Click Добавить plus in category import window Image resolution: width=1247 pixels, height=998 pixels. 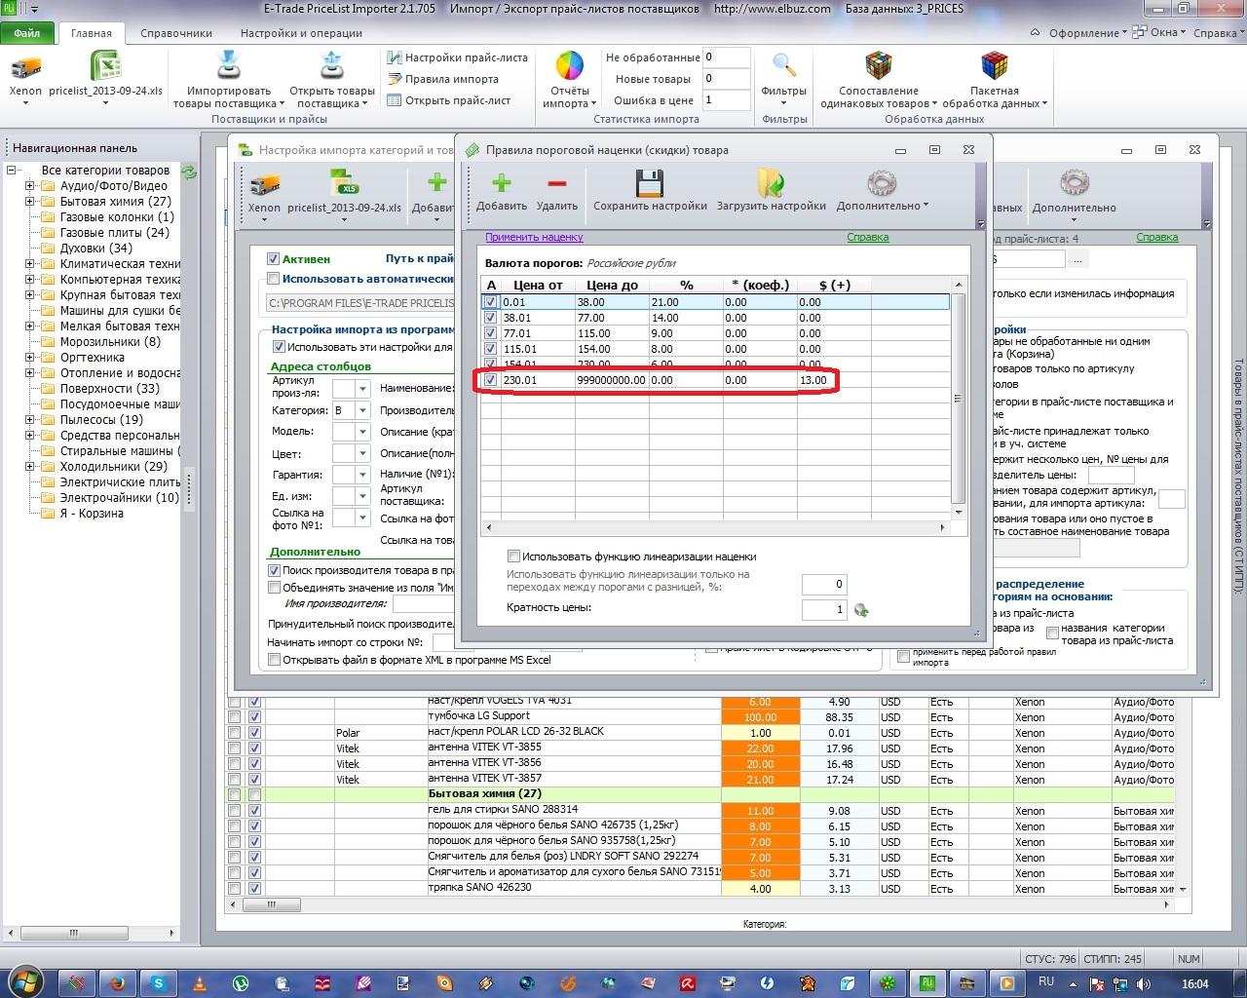pos(437,182)
